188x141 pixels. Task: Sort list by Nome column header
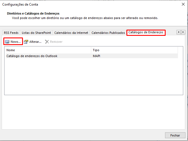click(x=48, y=50)
